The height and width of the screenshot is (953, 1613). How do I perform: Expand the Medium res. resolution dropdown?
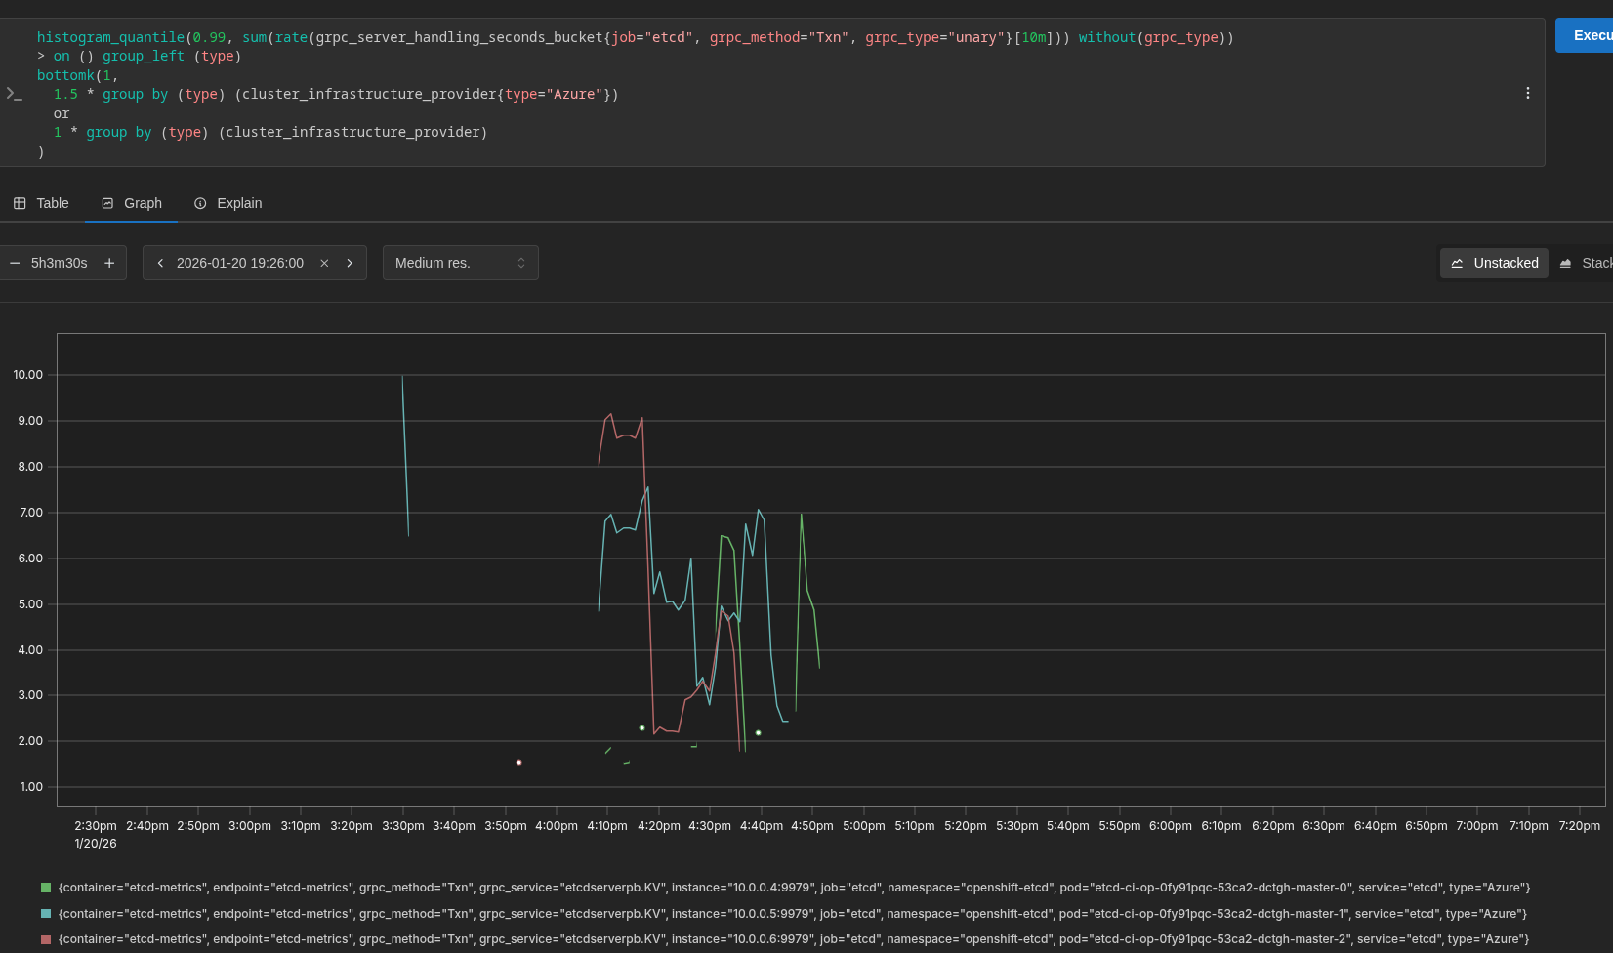(x=460, y=263)
